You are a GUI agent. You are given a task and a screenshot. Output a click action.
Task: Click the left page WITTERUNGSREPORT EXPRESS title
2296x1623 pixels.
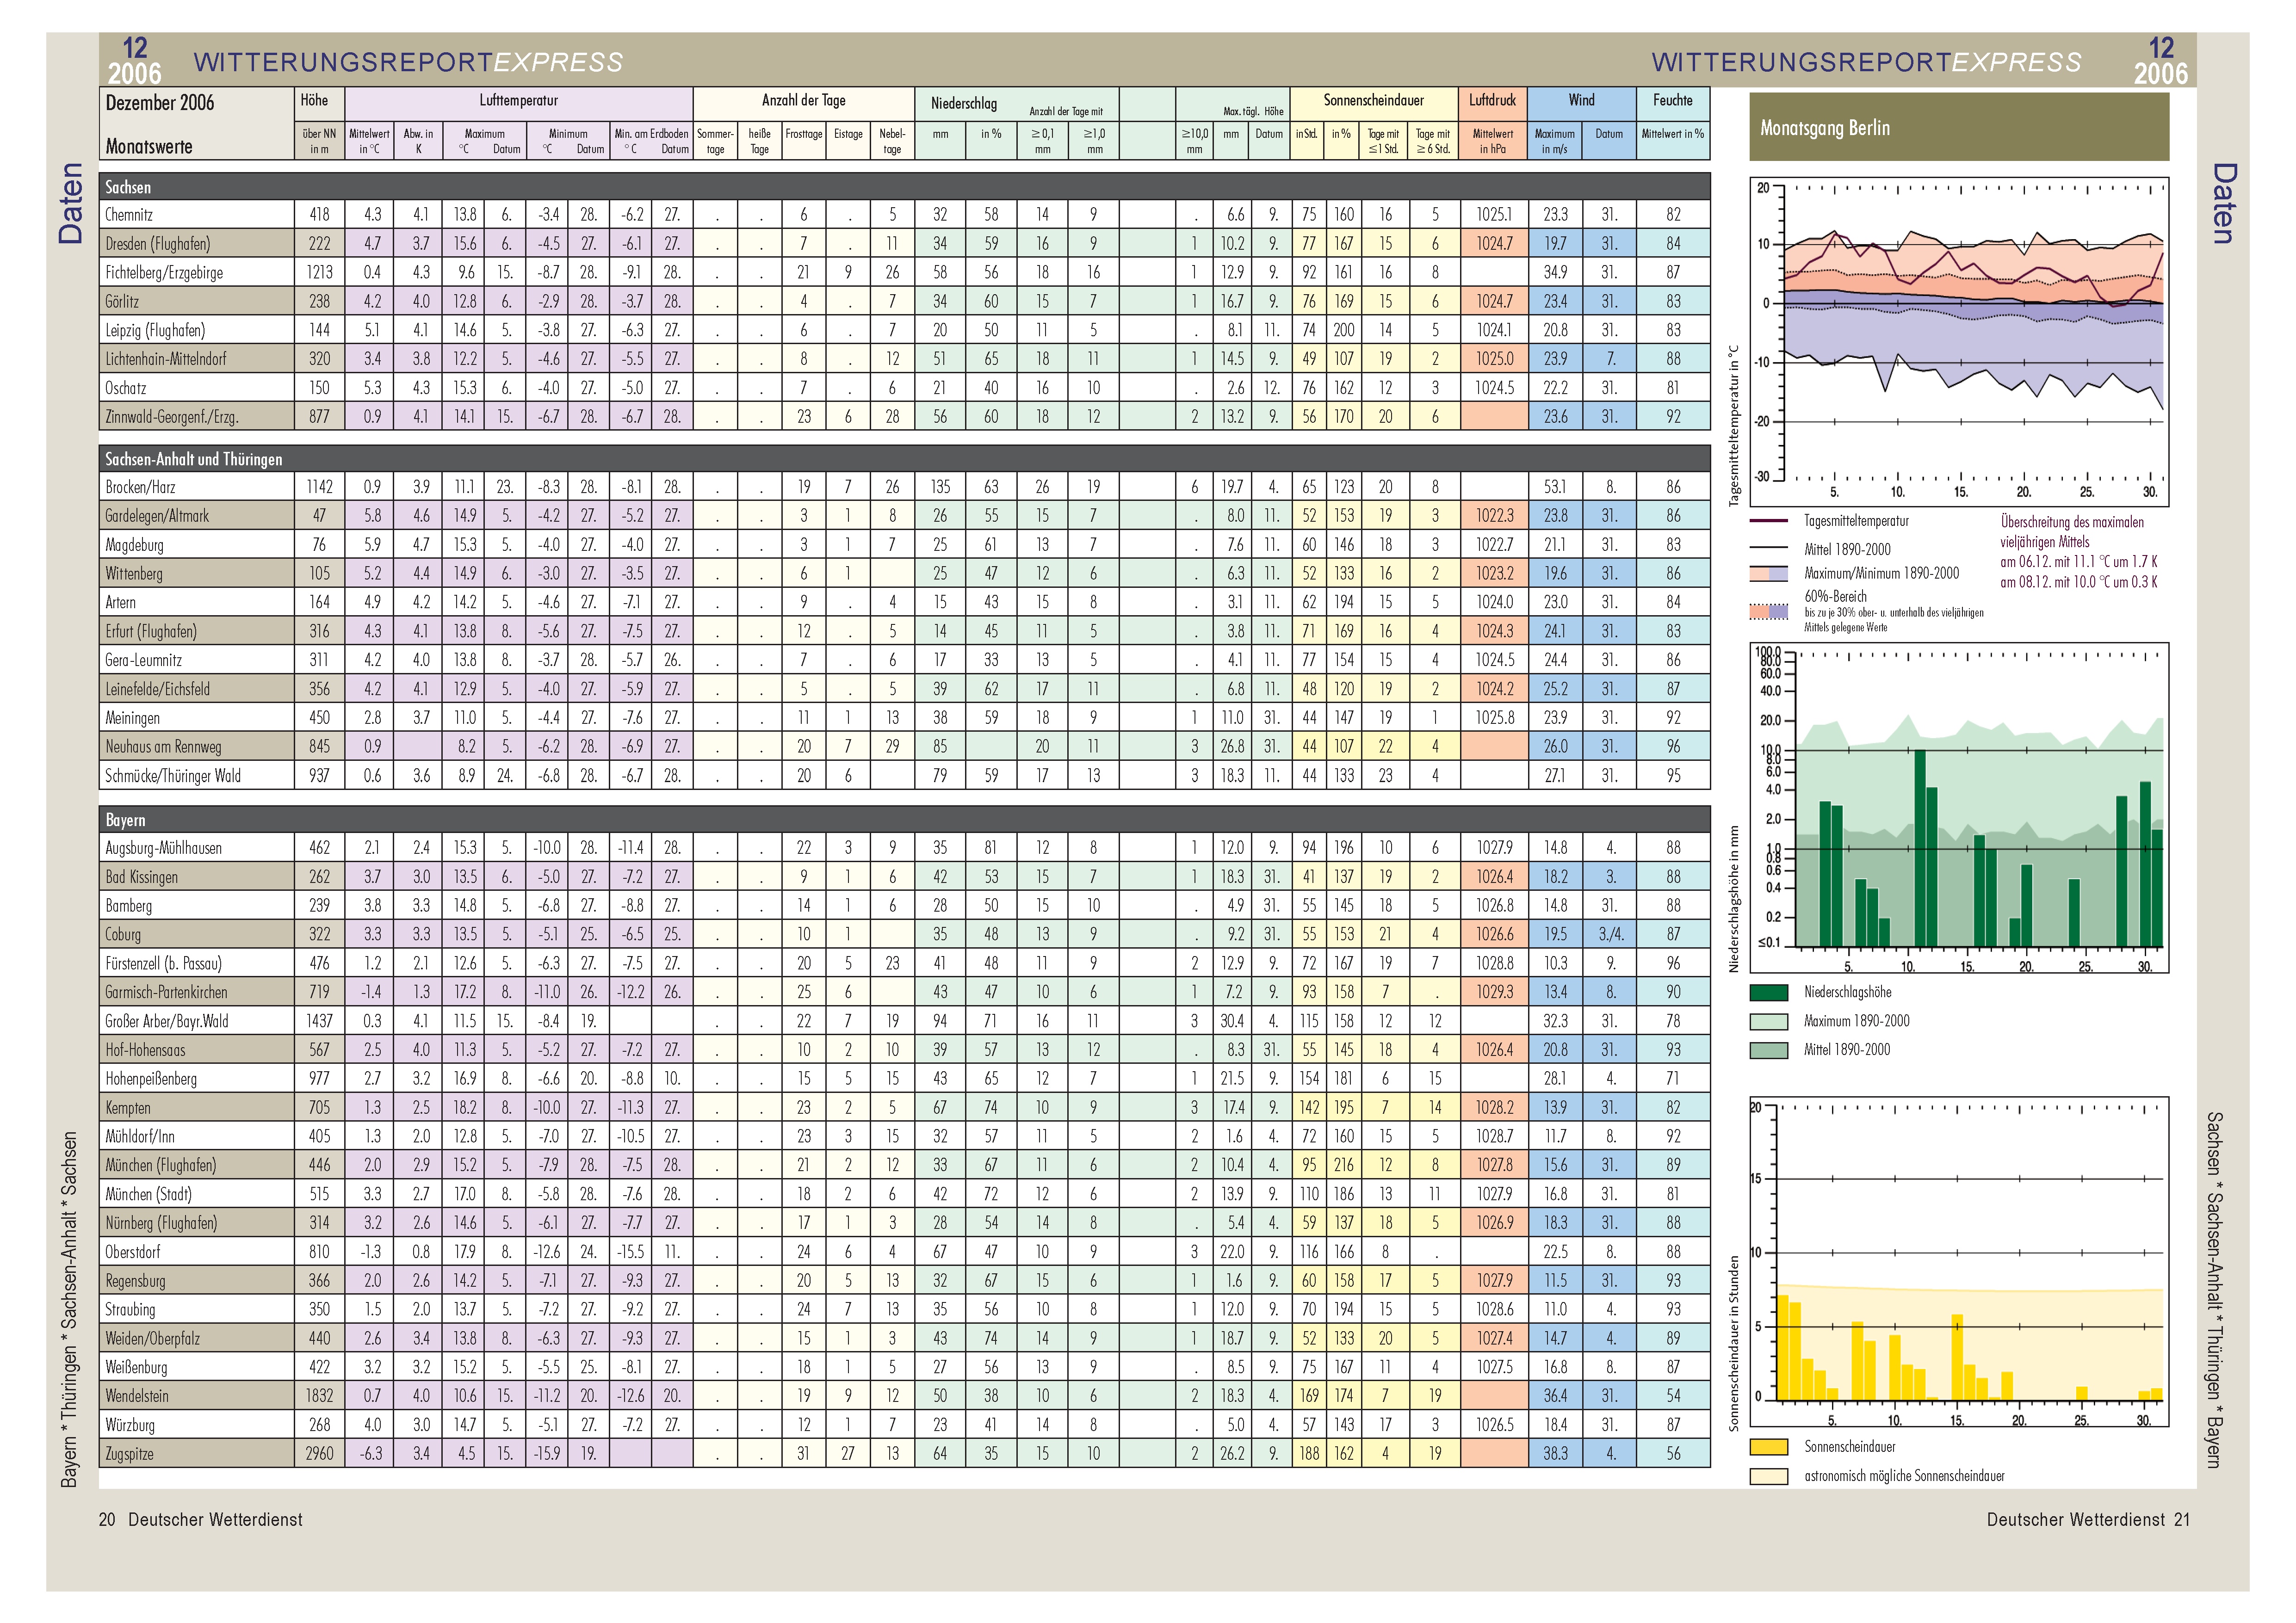coord(408,62)
